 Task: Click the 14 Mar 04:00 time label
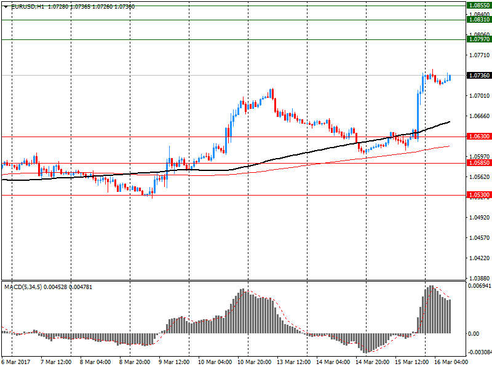pyautogui.click(x=333, y=362)
